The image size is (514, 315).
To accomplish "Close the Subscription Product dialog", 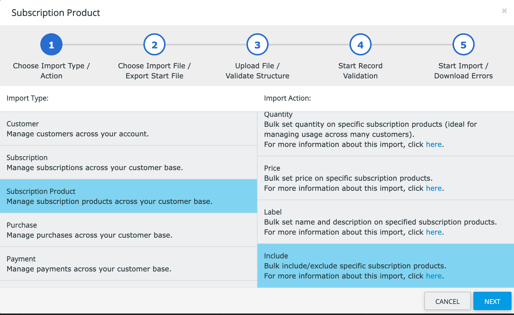I will click(504, 11).
